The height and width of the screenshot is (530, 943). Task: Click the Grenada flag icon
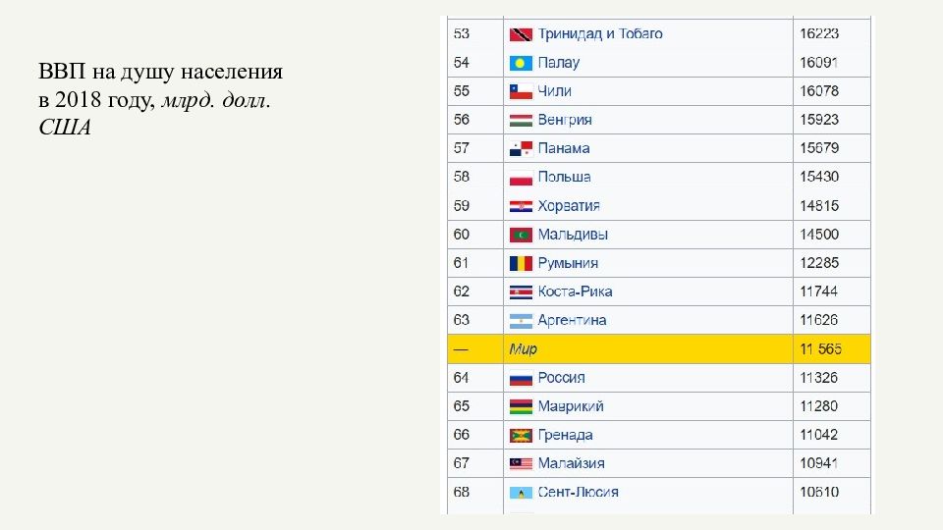(x=521, y=435)
